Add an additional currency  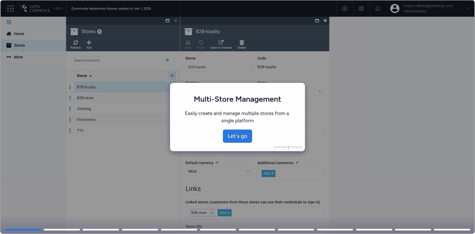tap(268, 173)
